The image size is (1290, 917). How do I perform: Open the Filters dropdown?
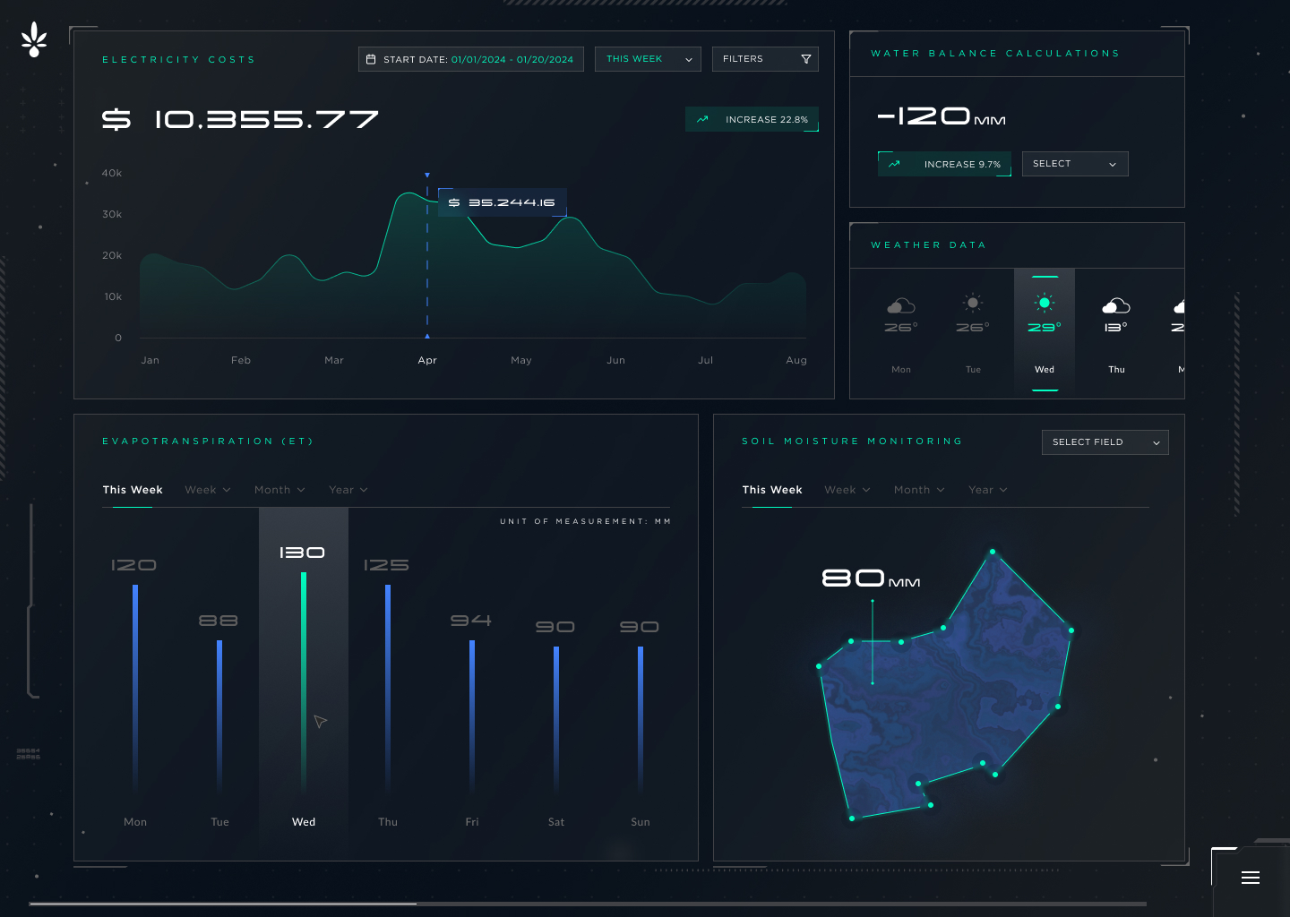pyautogui.click(x=765, y=59)
